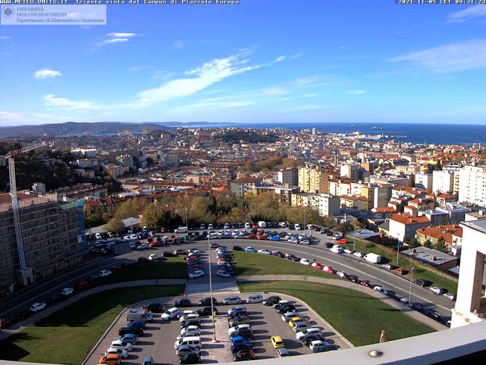Click the small statue beside the lawn
The height and width of the screenshot is (365, 486).
pyautogui.click(x=382, y=336)
